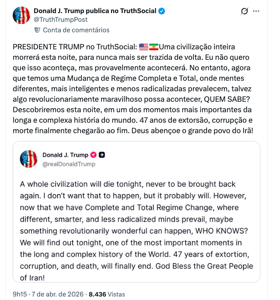Click the black plus badge in quoted post
Viewport: 280px width, 300px height.
[x=102, y=155]
